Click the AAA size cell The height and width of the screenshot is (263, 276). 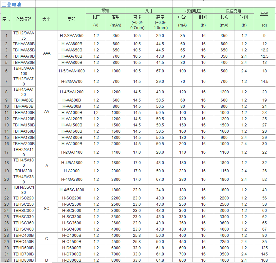pos(46,53)
